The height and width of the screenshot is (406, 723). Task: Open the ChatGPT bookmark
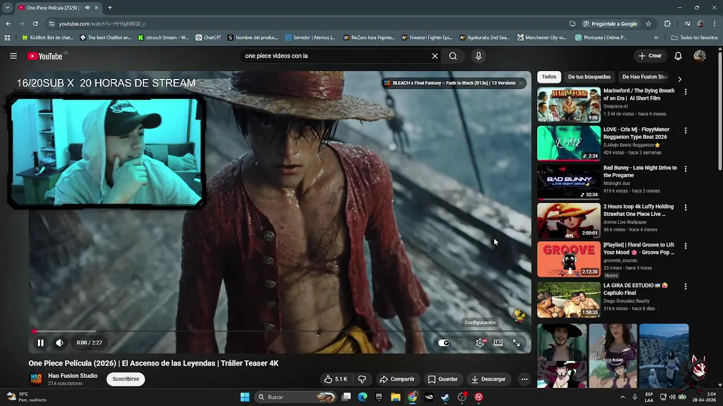208,38
